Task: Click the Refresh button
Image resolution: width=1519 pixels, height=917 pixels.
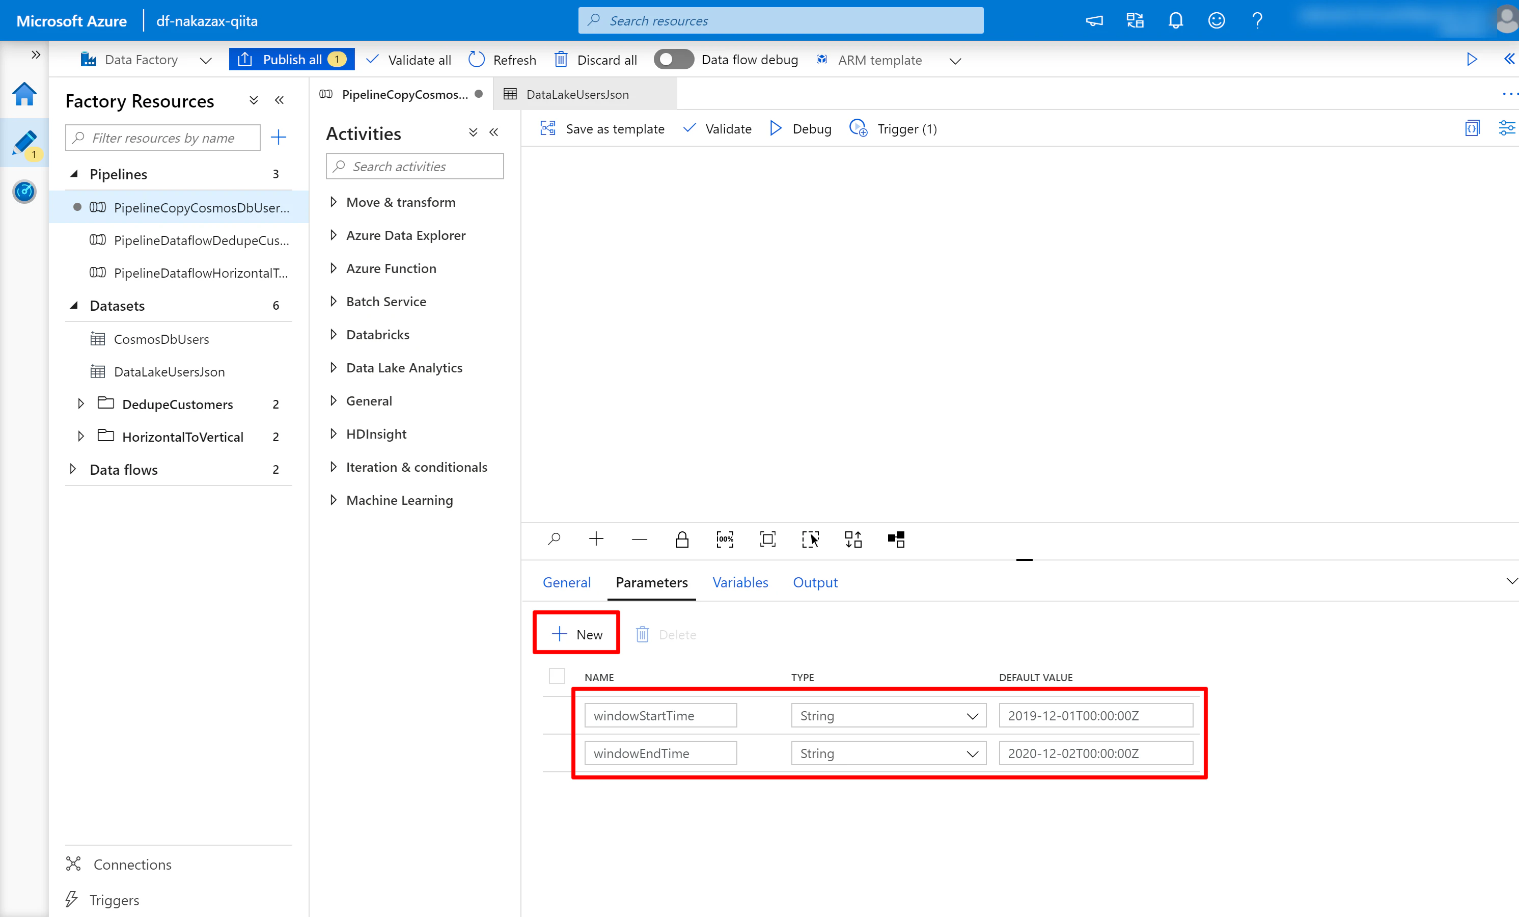Action: tap(503, 60)
